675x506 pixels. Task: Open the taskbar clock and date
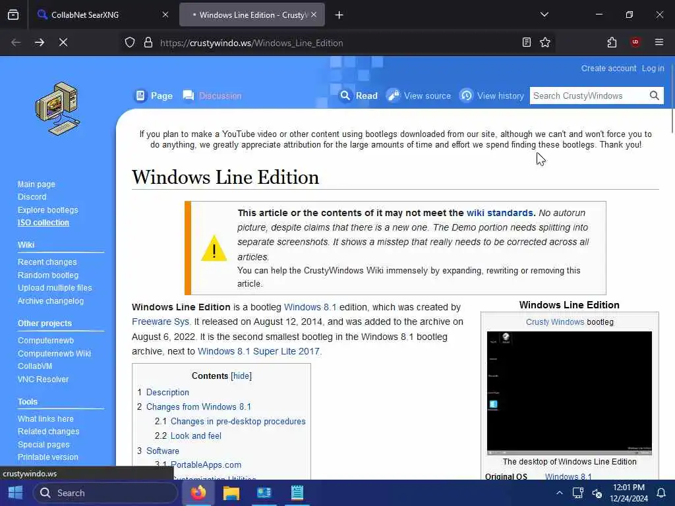[628, 493]
